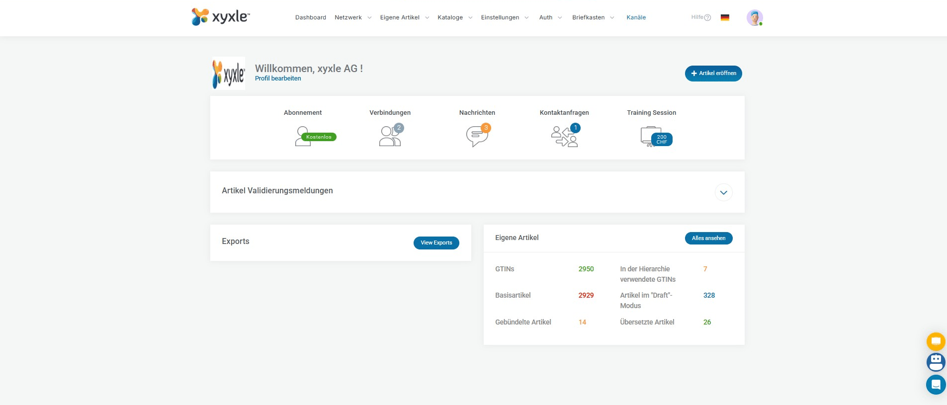Open the Netzwerk dropdown menu
The width and height of the screenshot is (947, 405).
[353, 17]
